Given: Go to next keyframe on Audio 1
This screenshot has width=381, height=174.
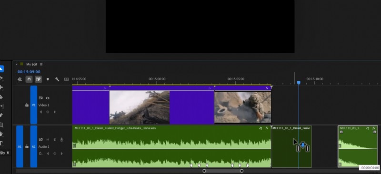Looking at the screenshot, I should (62, 154).
